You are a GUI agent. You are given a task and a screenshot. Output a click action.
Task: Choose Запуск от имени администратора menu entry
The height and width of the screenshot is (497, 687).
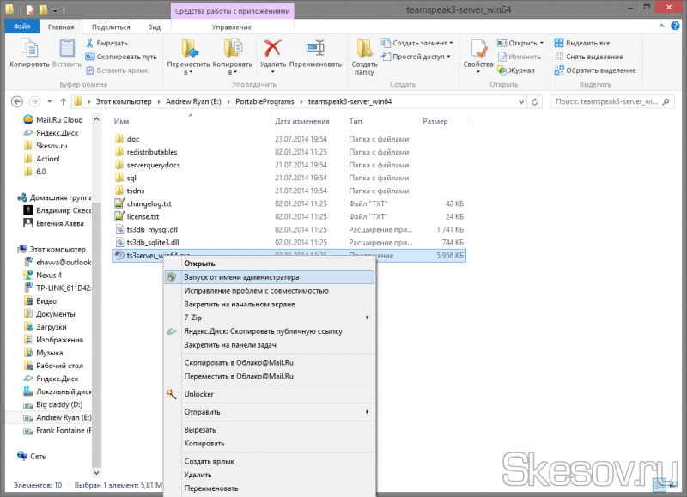click(241, 277)
